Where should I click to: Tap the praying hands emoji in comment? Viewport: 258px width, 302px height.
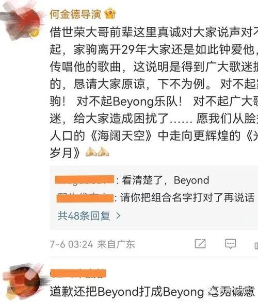[97, 152]
